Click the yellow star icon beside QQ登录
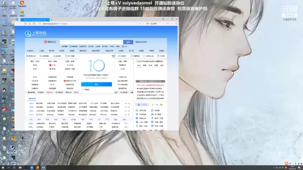 pyautogui.click(x=153, y=105)
